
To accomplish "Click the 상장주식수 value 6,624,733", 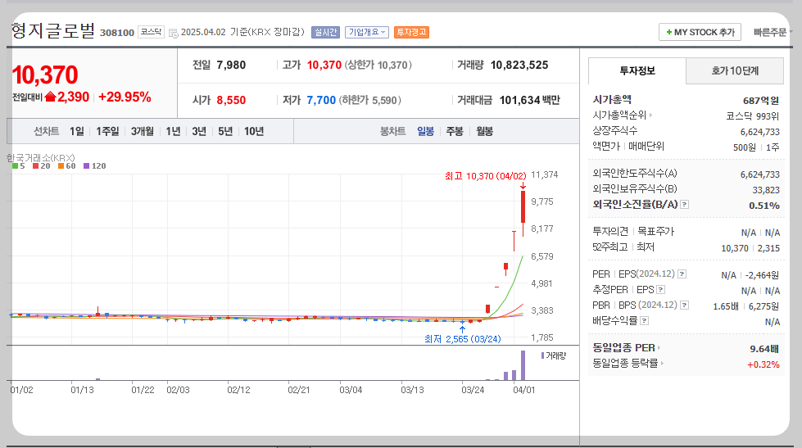I will click(760, 132).
